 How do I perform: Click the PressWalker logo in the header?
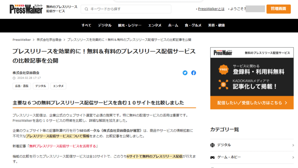click(x=26, y=9)
